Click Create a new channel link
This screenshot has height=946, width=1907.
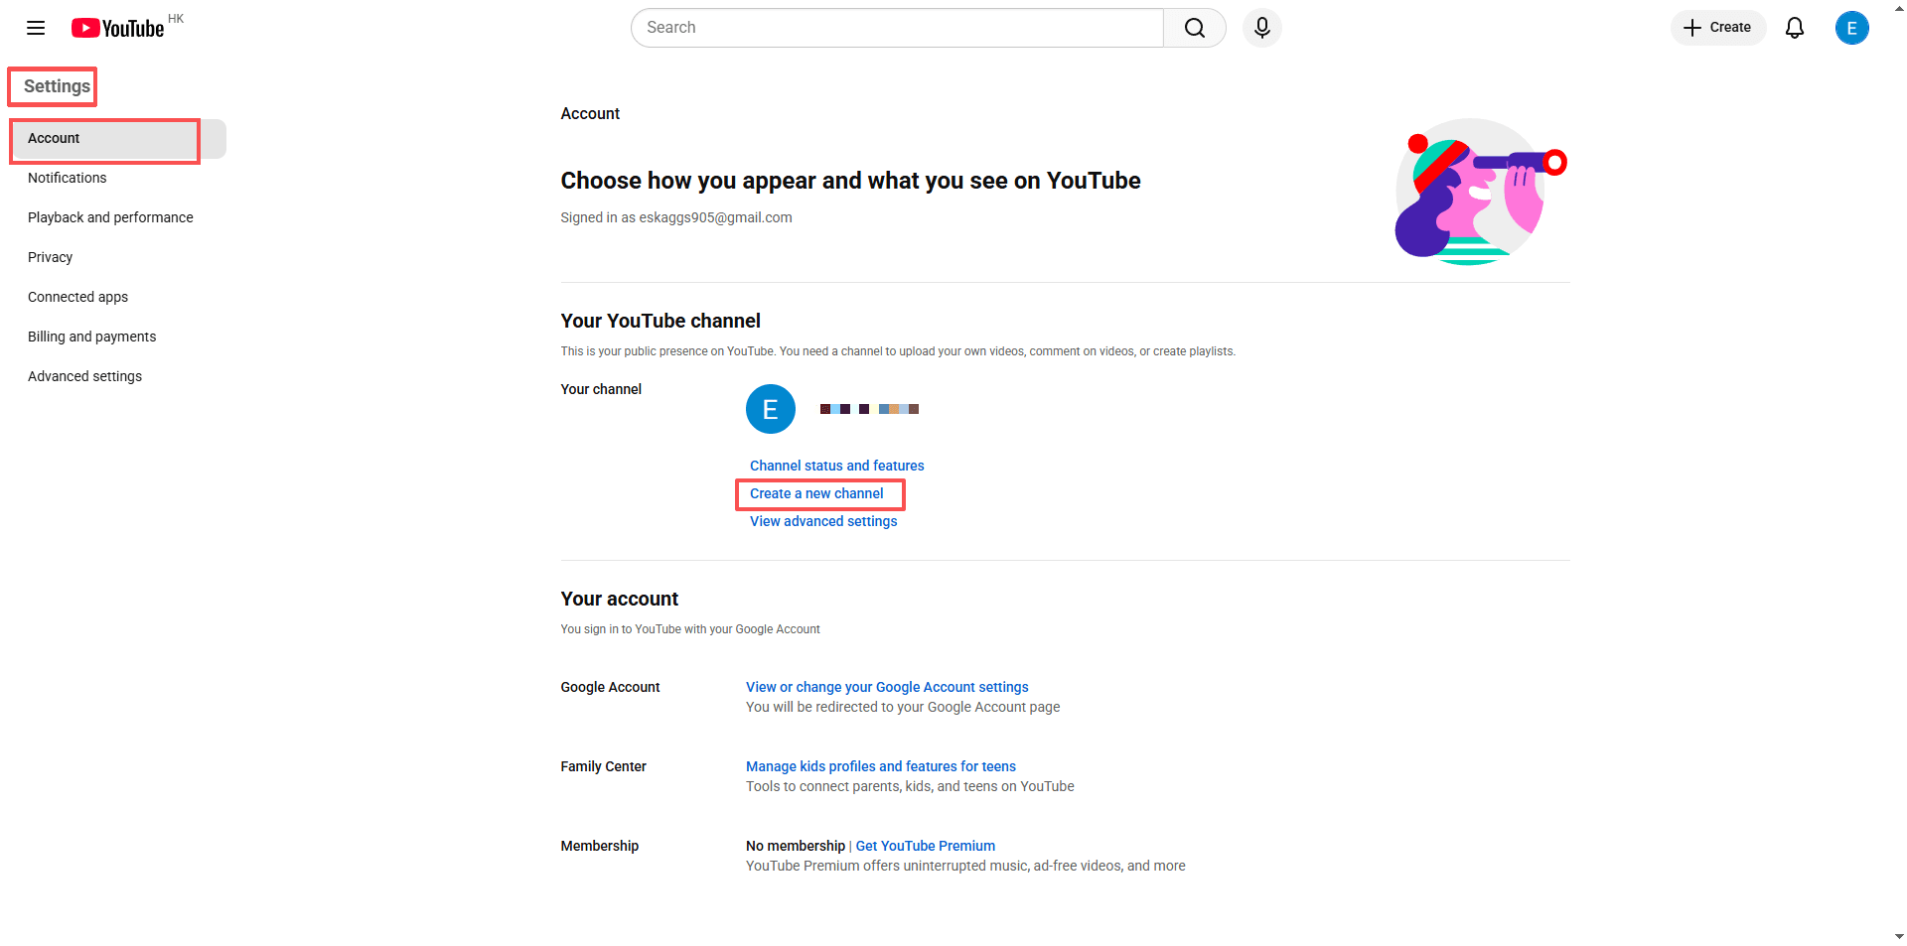(x=816, y=493)
